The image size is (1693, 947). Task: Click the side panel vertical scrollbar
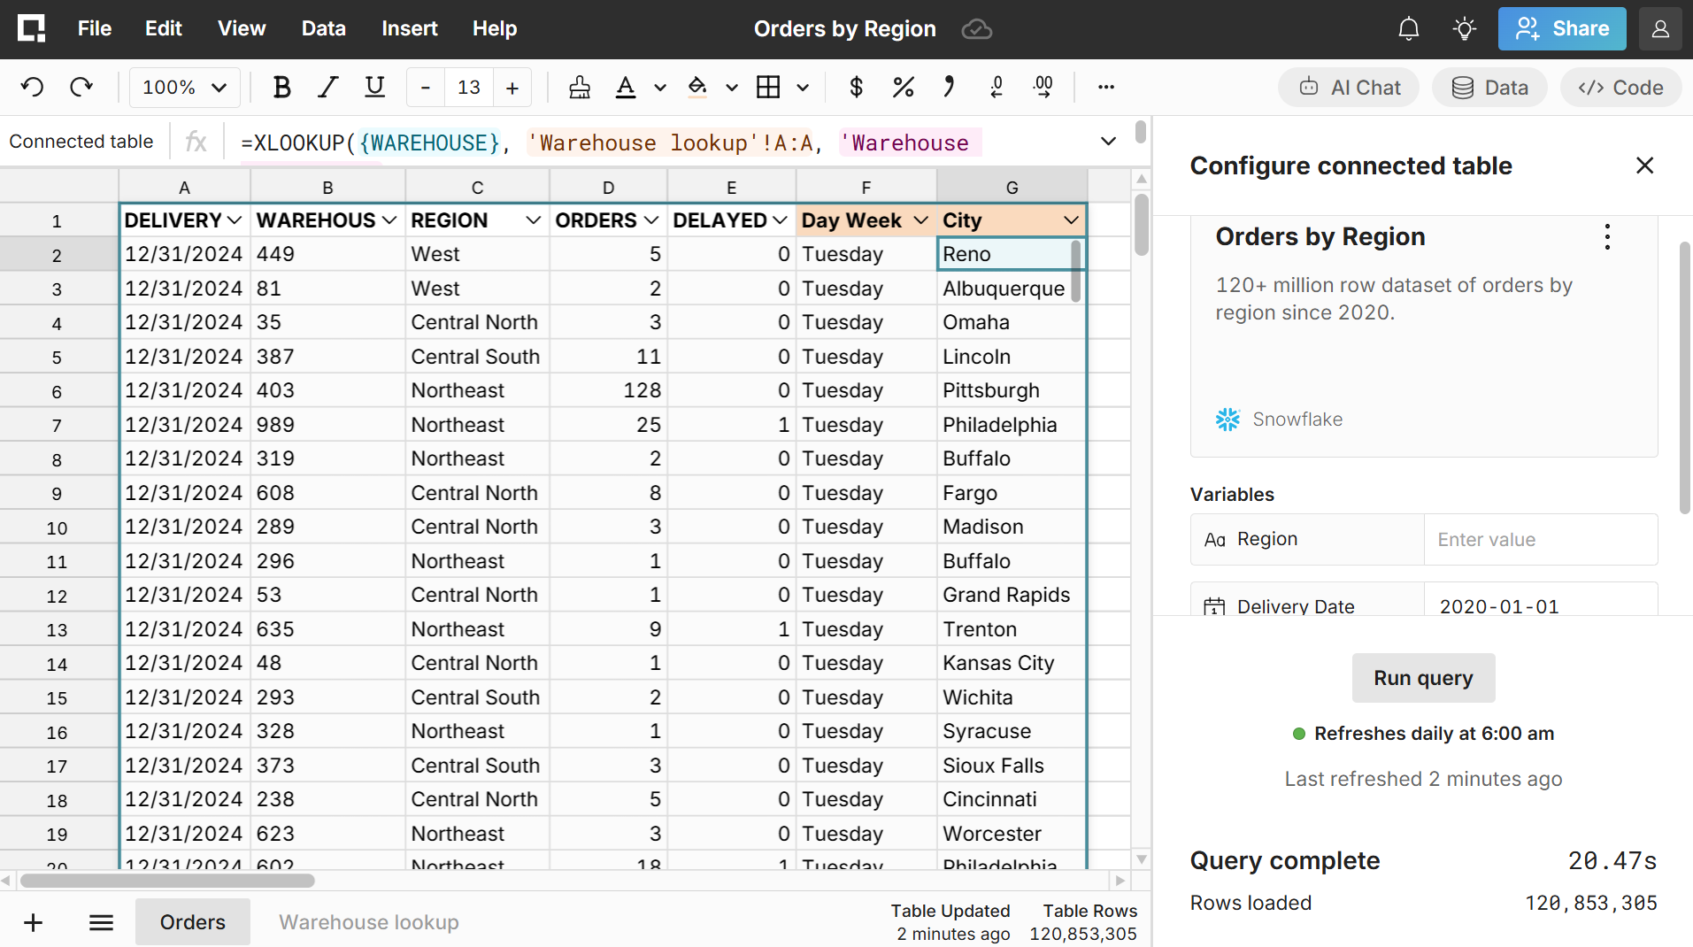pyautogui.click(x=1685, y=378)
